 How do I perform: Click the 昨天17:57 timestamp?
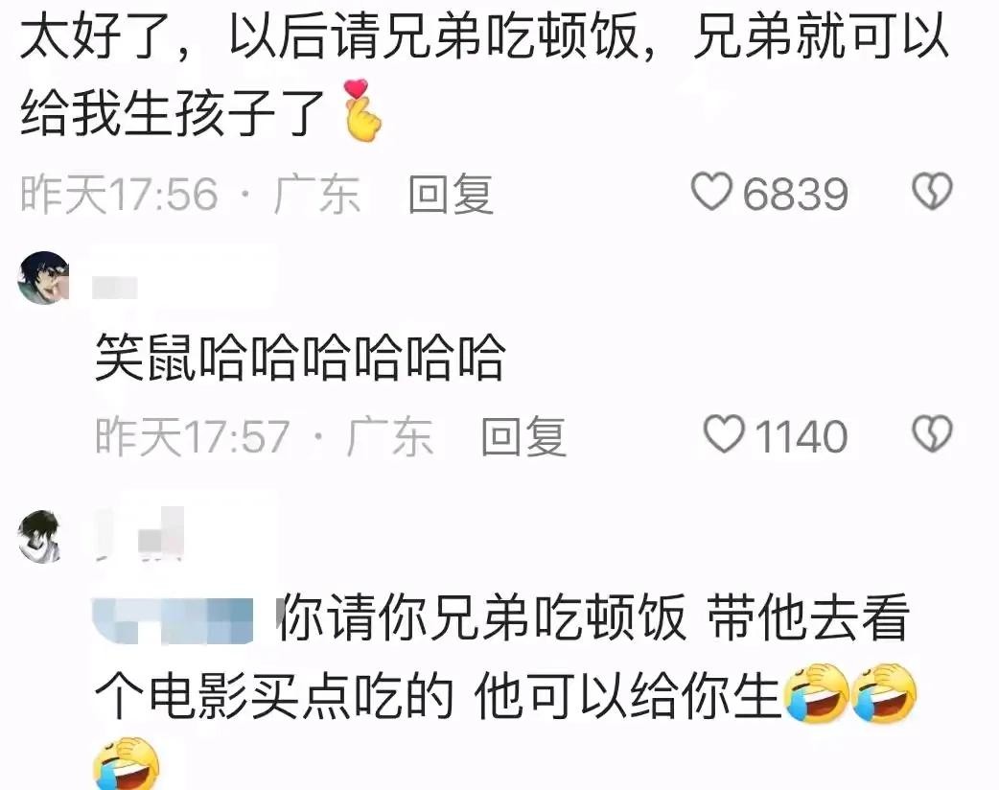pos(193,436)
